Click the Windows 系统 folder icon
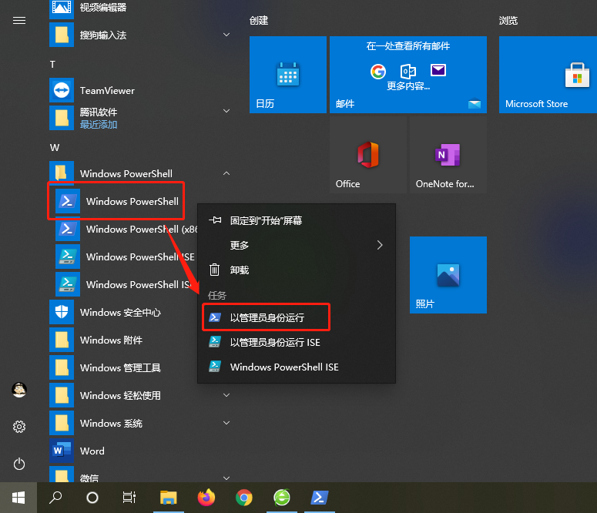 click(x=62, y=423)
